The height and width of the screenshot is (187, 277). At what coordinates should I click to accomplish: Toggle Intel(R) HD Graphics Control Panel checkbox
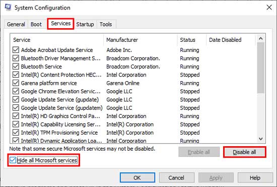coord(16,116)
